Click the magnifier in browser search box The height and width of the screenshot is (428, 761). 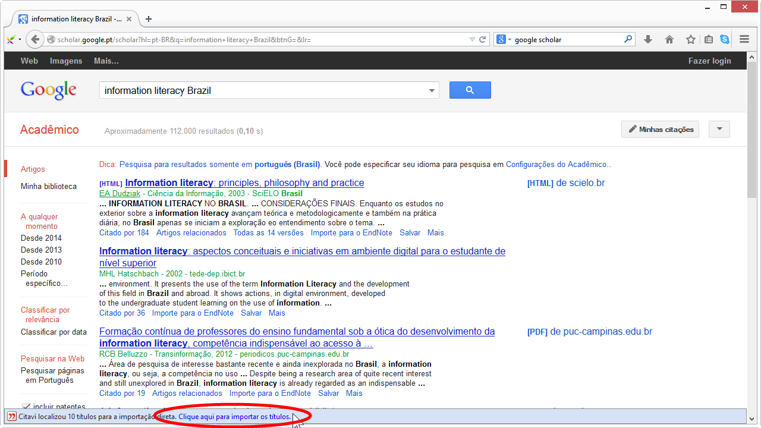tap(628, 40)
